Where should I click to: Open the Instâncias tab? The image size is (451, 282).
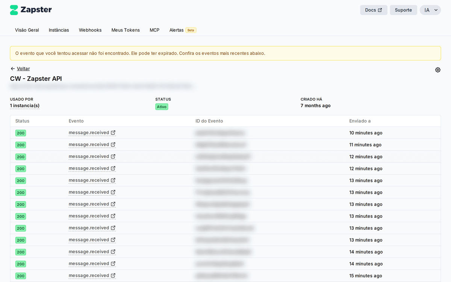coord(59,30)
